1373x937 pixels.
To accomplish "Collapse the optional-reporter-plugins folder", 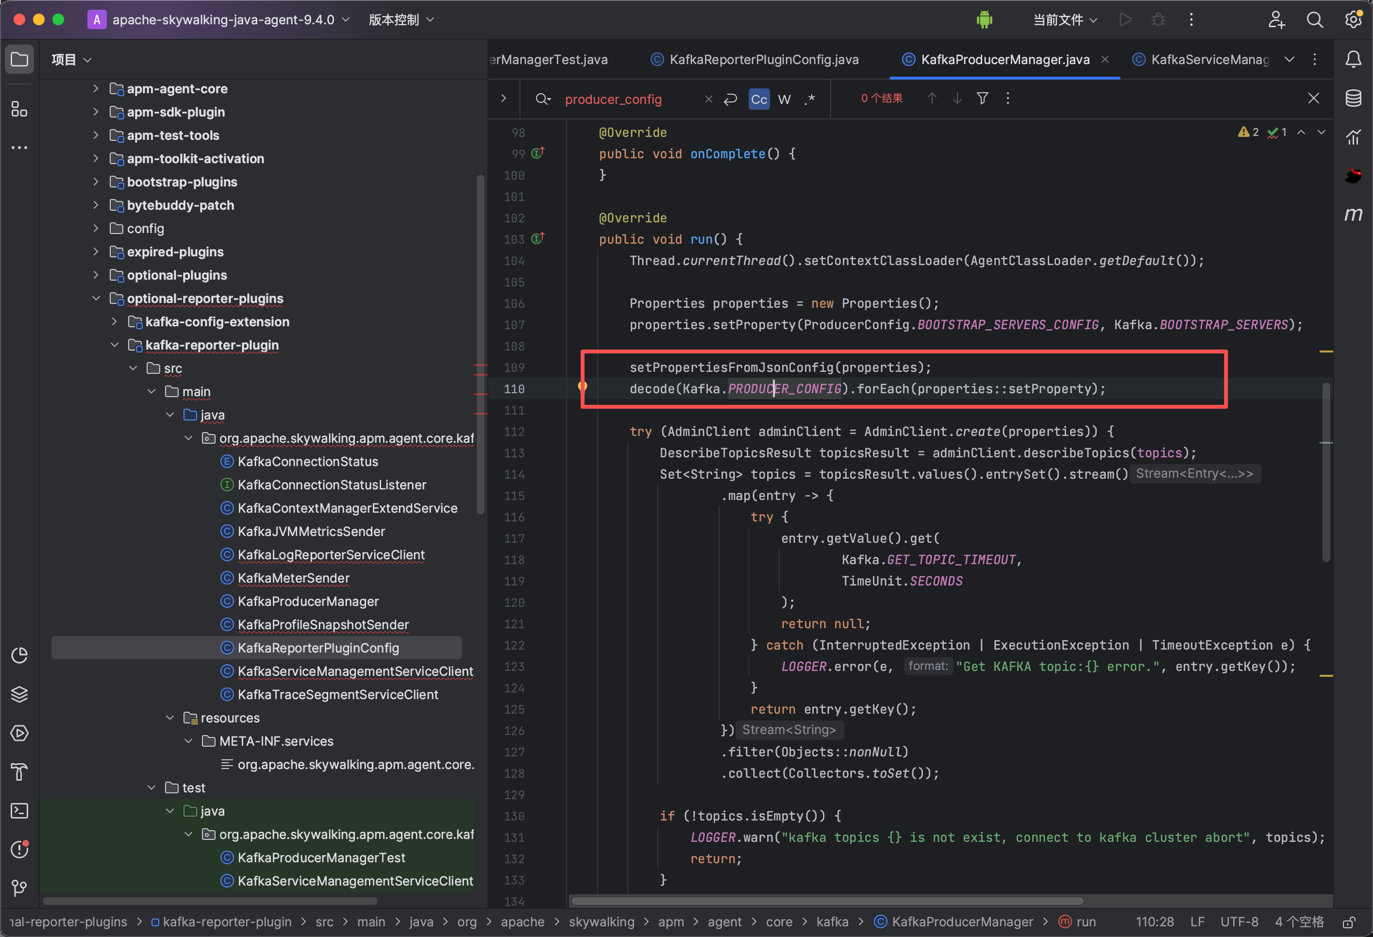I will coord(96,299).
